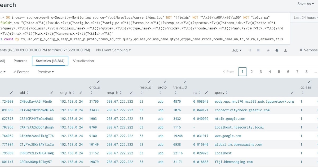The image size is (318, 167).
Task: Share the search job results
Action: click(268, 50)
